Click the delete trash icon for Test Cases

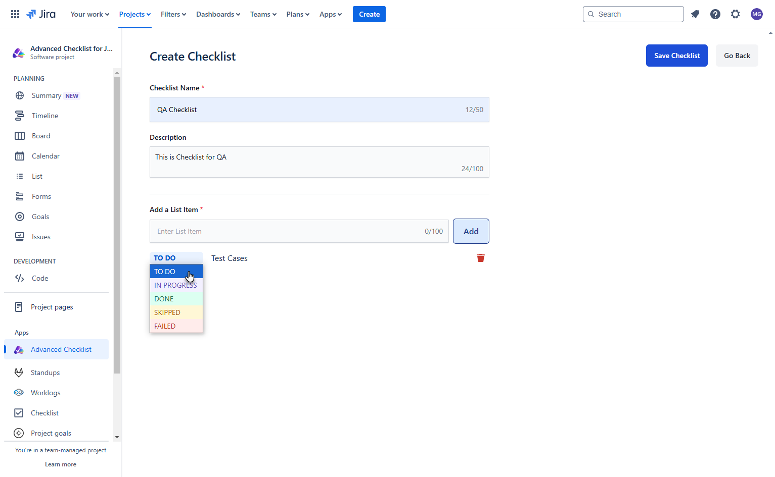coord(480,257)
